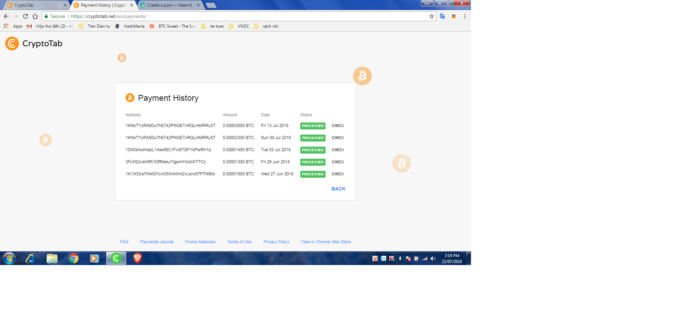Image resolution: width=700 pixels, height=332 pixels.
Task: Bookmark this page with the star icon
Action: (x=431, y=16)
